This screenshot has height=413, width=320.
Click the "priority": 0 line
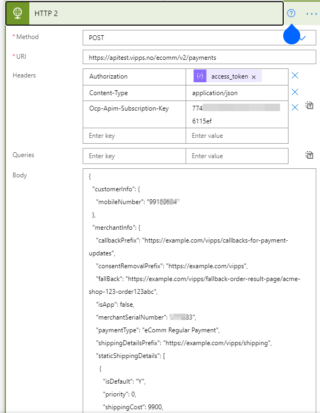(119, 394)
